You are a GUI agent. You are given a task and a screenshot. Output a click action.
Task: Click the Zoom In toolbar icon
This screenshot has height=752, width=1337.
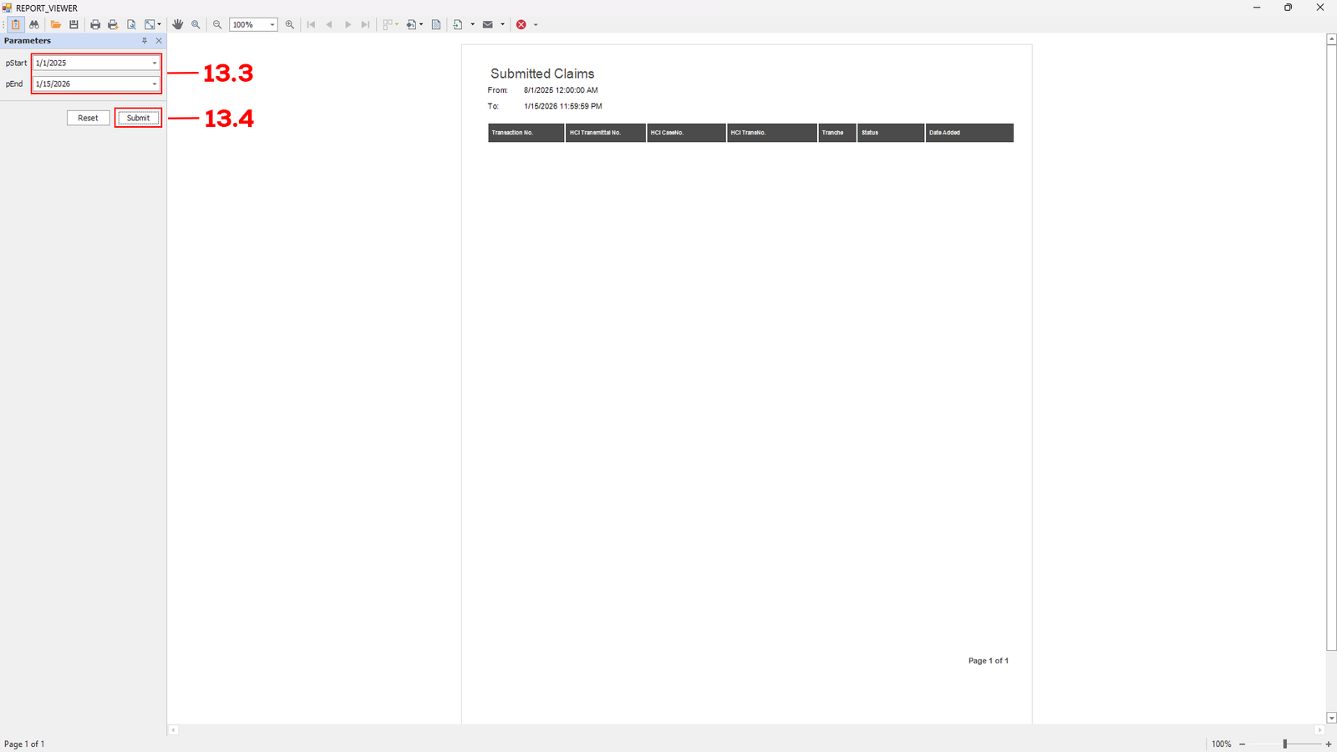[x=290, y=25]
